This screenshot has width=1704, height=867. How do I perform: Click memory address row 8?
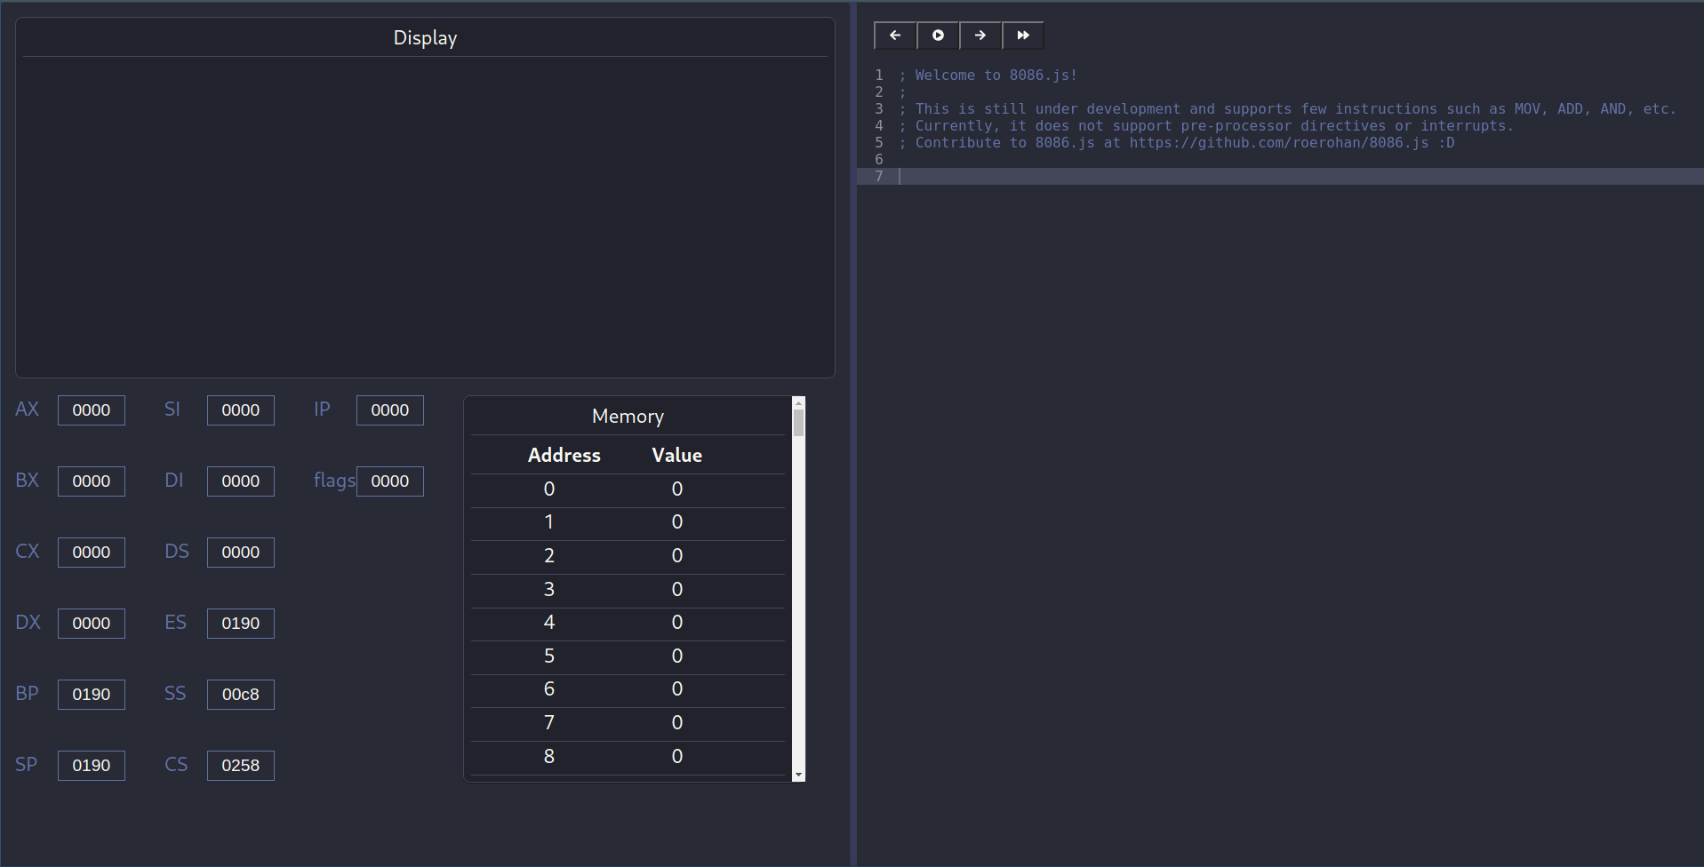point(628,757)
